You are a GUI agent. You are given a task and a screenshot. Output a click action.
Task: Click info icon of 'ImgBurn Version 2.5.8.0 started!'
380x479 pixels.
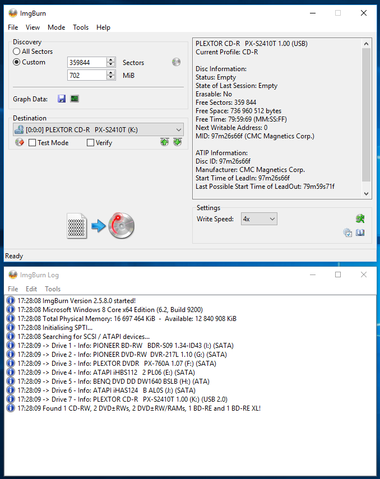pyautogui.click(x=11, y=301)
